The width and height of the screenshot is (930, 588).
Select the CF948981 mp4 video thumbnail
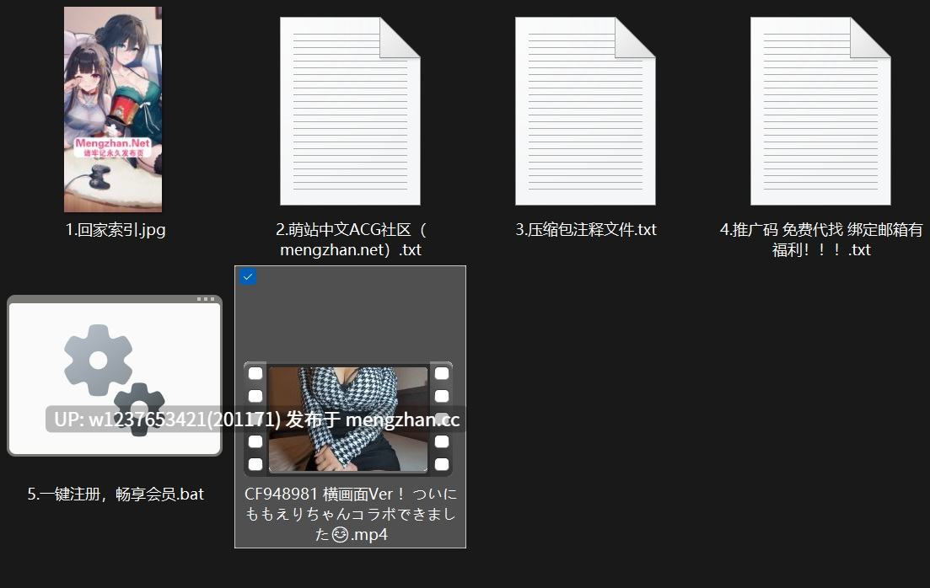pos(348,419)
